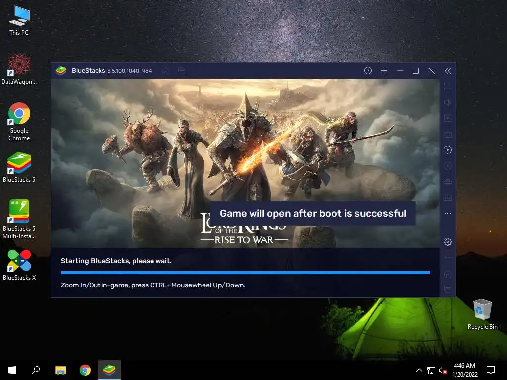Select the Recycle Bin icon
507x380 pixels.
click(482, 314)
